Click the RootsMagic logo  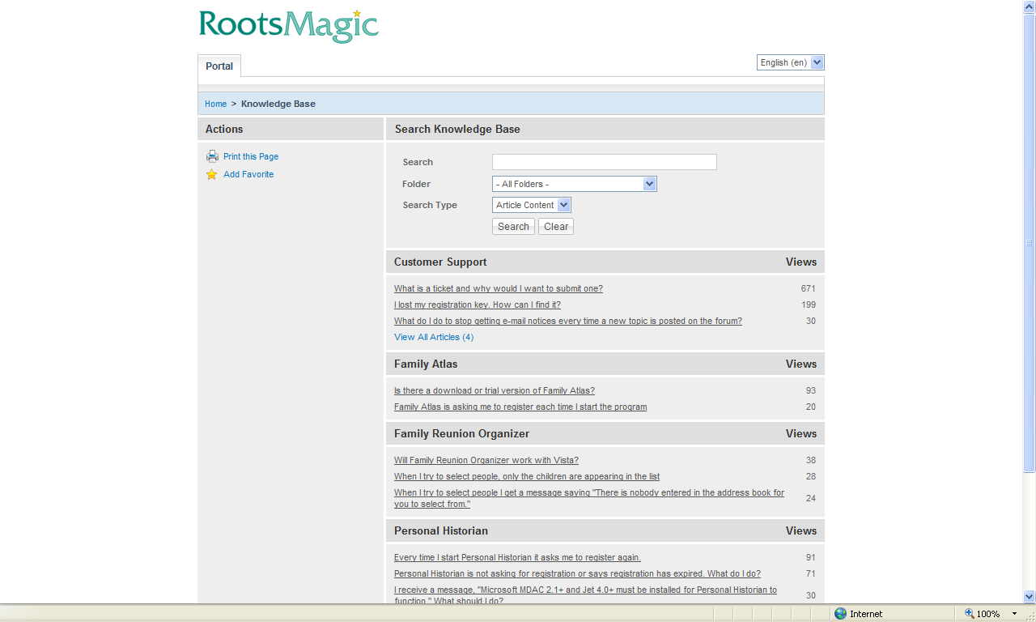[x=289, y=25]
